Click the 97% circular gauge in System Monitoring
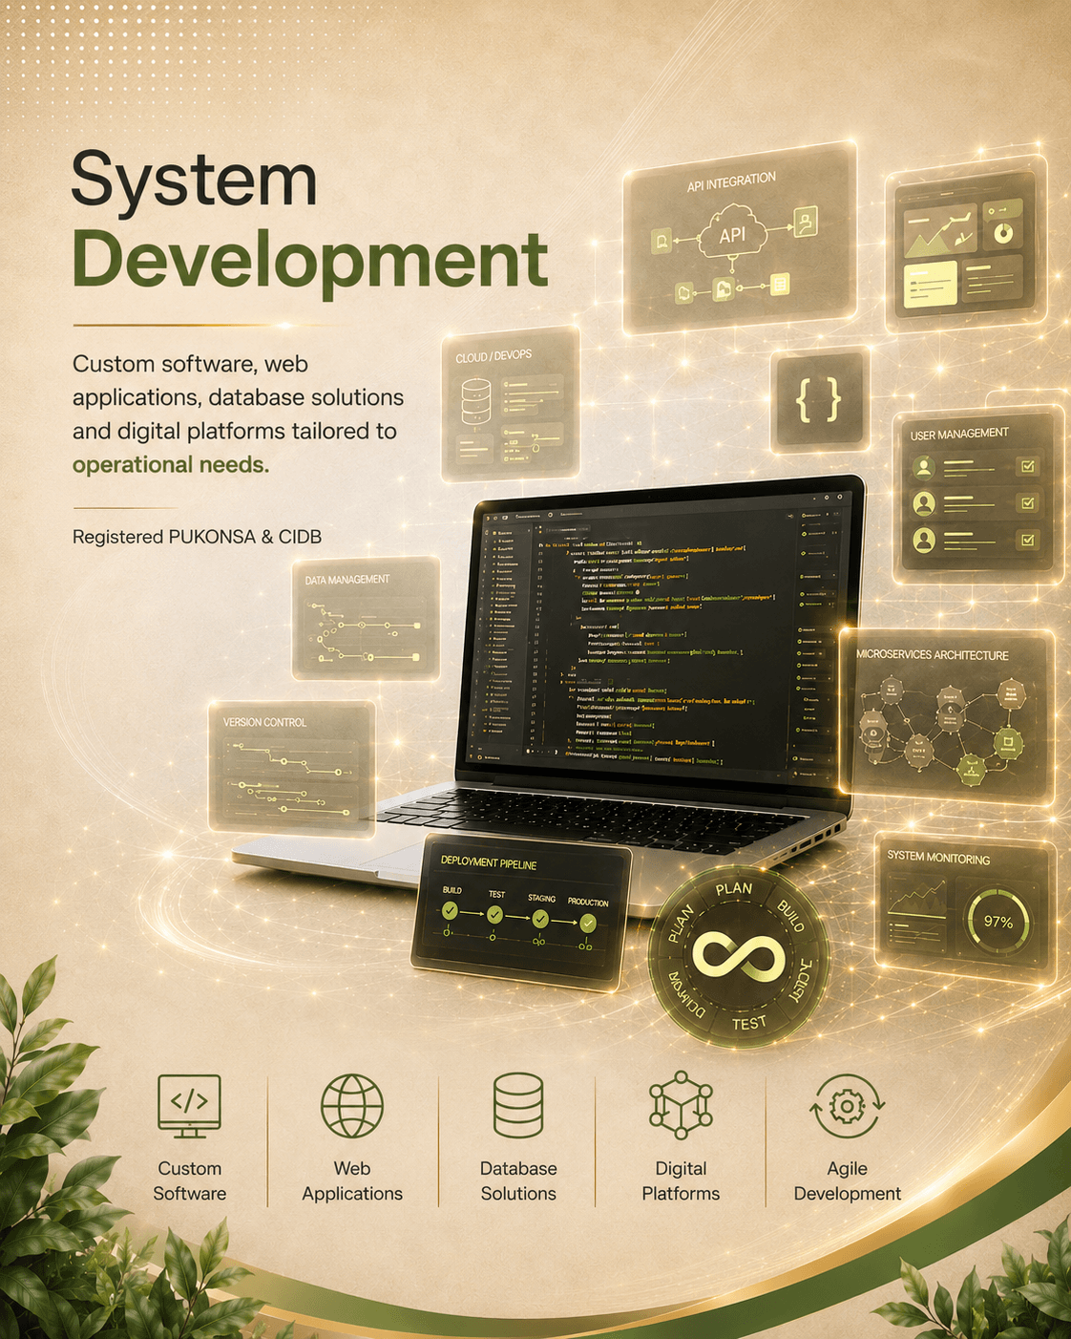Image resolution: width=1071 pixels, height=1339 pixels. pyautogui.click(x=998, y=922)
